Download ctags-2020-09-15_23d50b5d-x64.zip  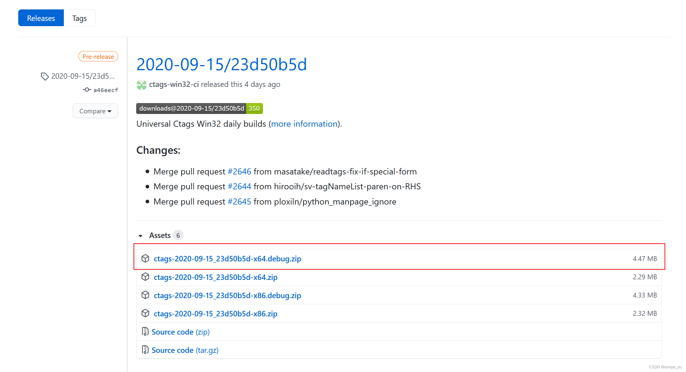pyautogui.click(x=215, y=277)
